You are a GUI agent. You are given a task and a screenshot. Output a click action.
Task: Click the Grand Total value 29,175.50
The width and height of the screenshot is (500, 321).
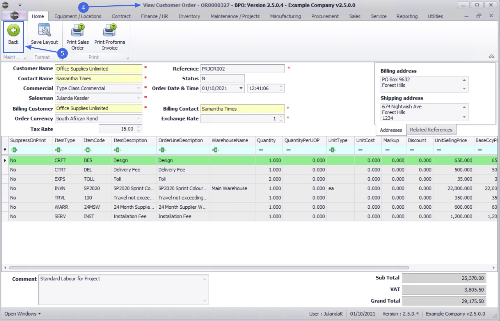444,301
